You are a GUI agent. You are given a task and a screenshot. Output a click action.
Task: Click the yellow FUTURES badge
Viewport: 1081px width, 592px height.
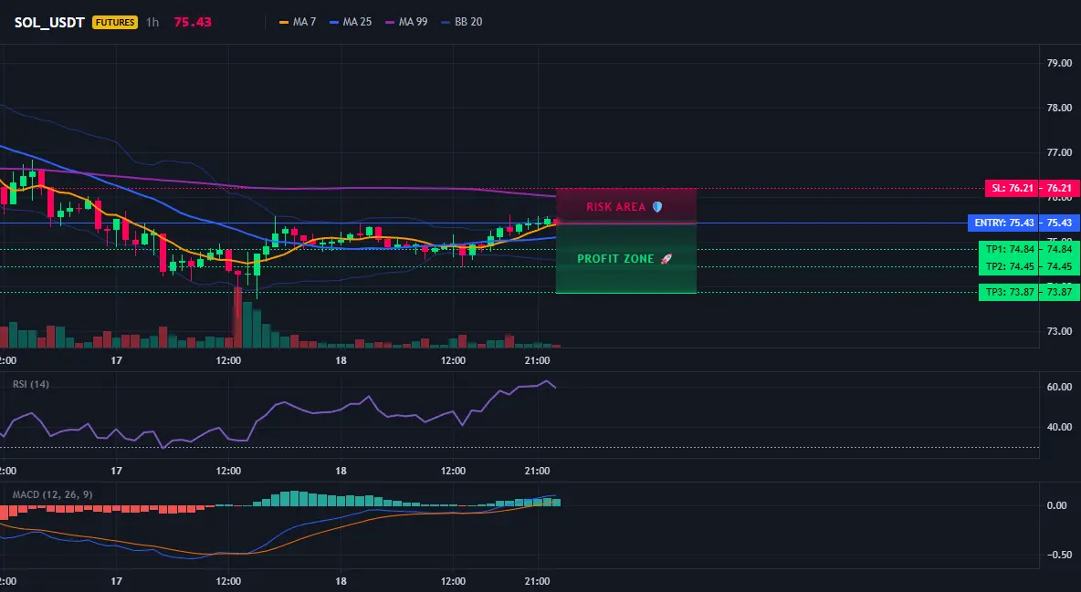pyautogui.click(x=115, y=22)
